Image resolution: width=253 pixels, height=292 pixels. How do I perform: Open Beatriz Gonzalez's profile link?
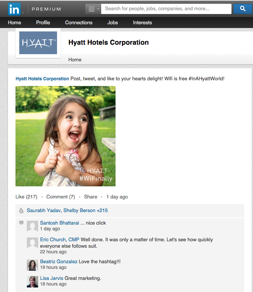(59, 261)
